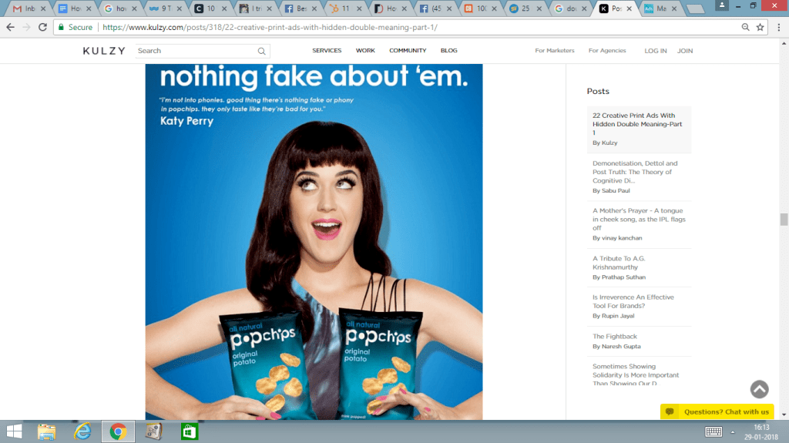
Task: Click LOG IN
Action: pyautogui.click(x=656, y=51)
